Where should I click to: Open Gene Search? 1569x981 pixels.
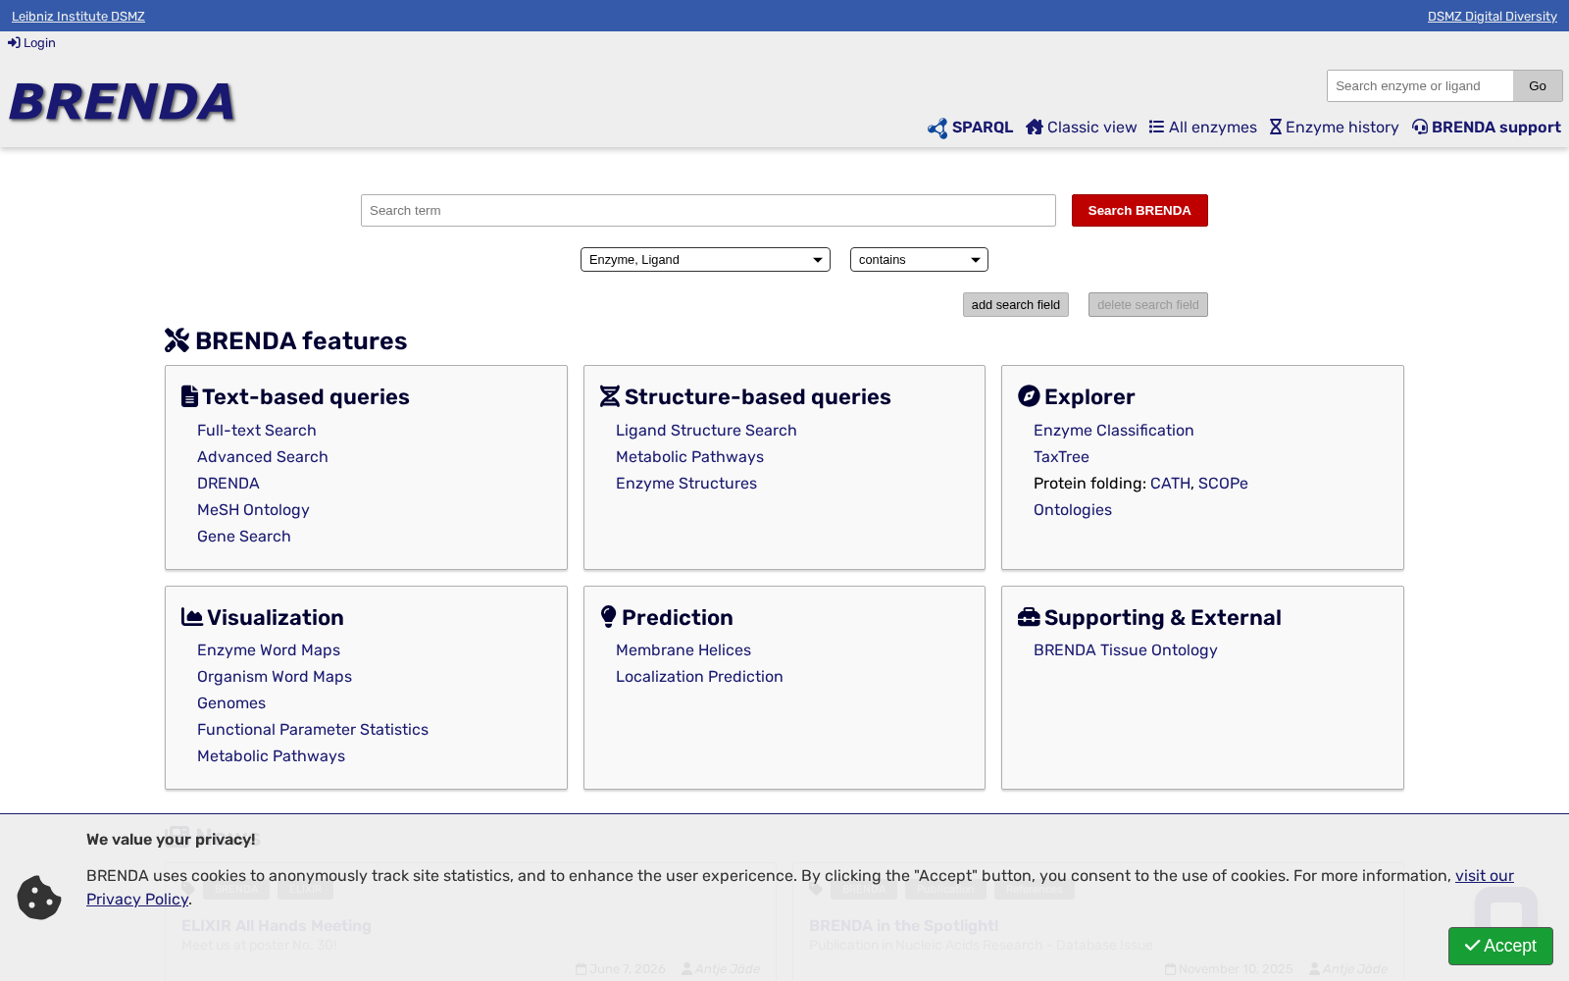[x=244, y=537]
